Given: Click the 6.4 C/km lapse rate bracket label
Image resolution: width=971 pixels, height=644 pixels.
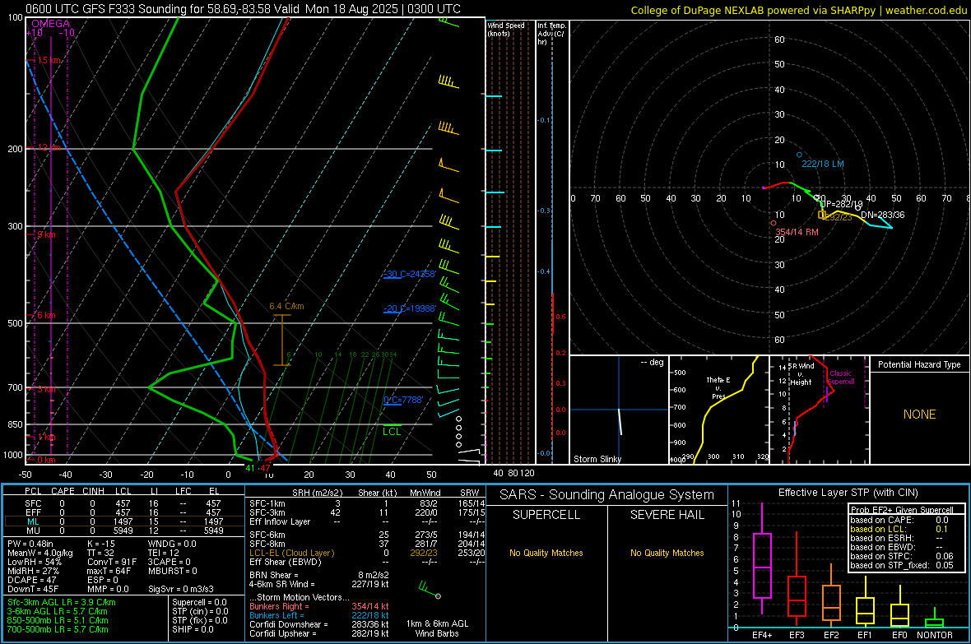Looking at the screenshot, I should (286, 306).
